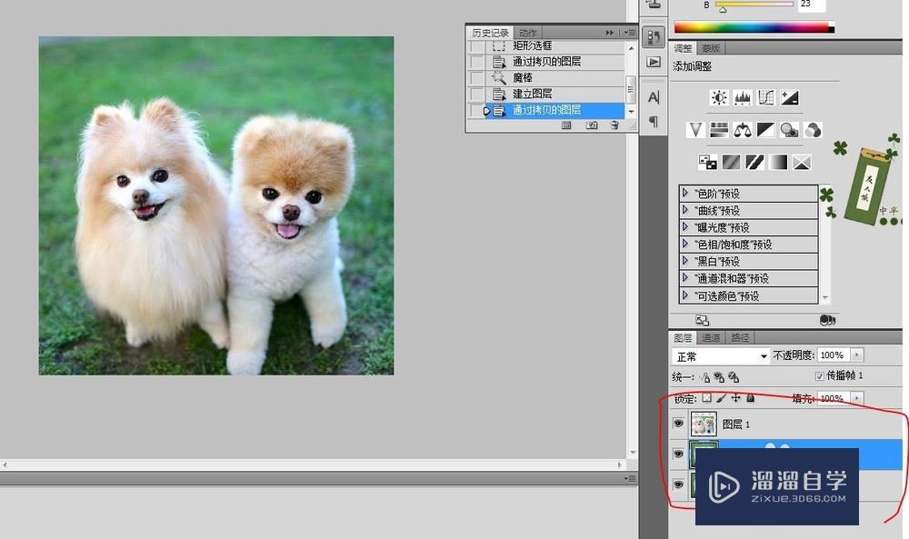Click the Levels adjustment icon
This screenshot has width=909, height=539.
pos(743,97)
